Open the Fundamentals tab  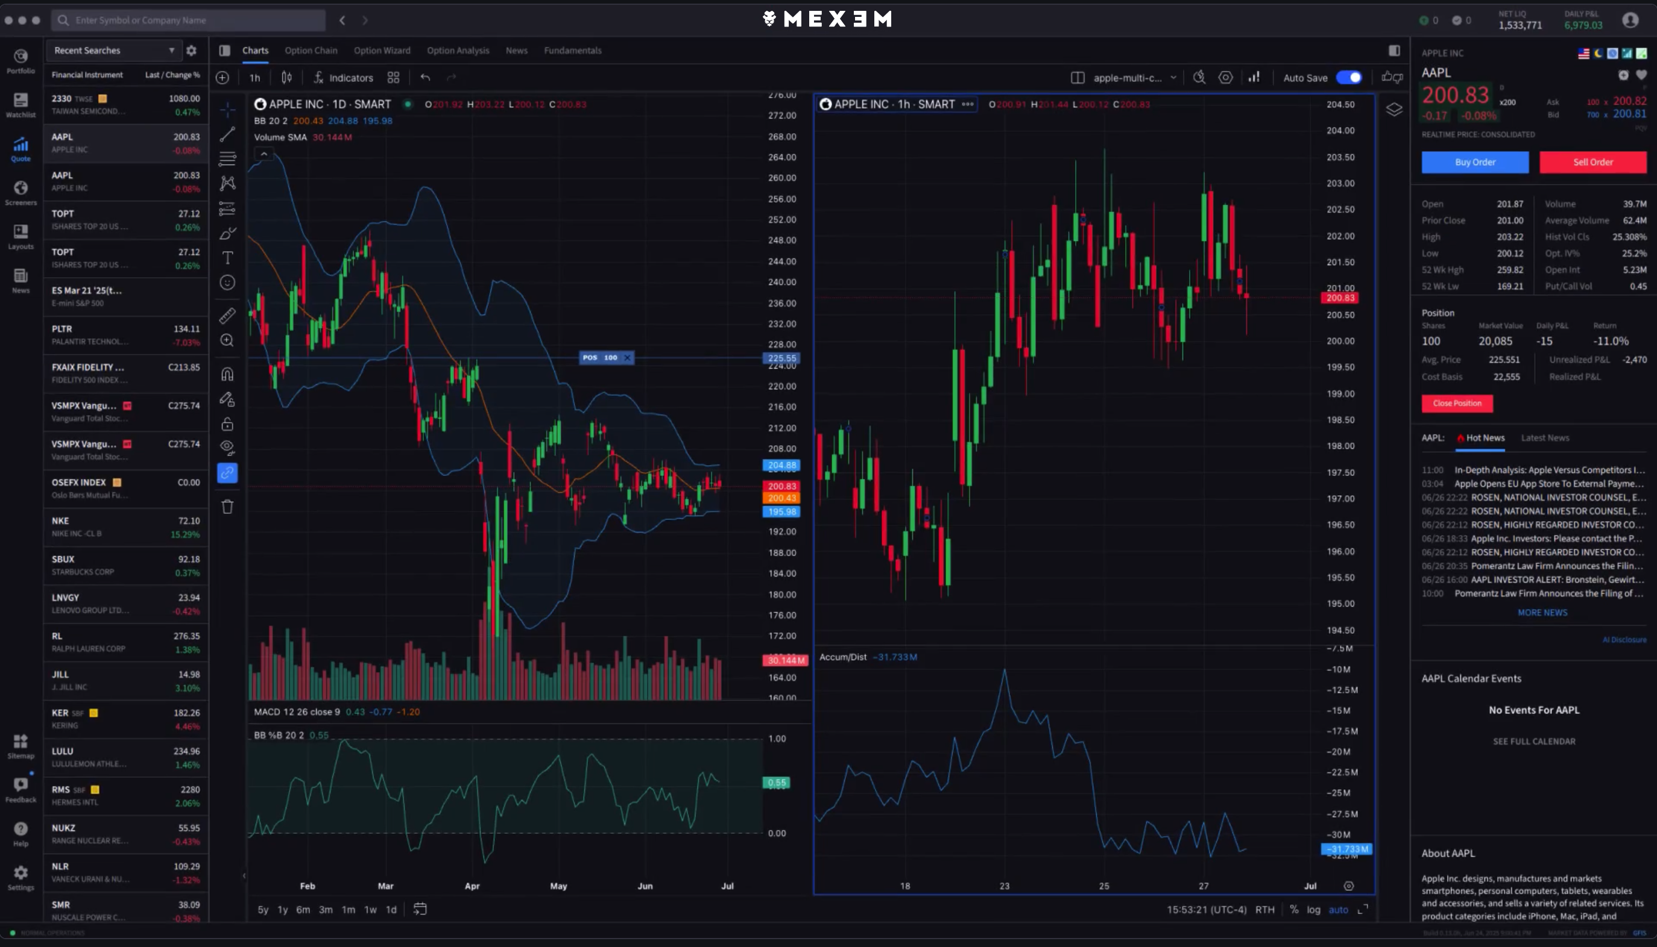(x=572, y=50)
